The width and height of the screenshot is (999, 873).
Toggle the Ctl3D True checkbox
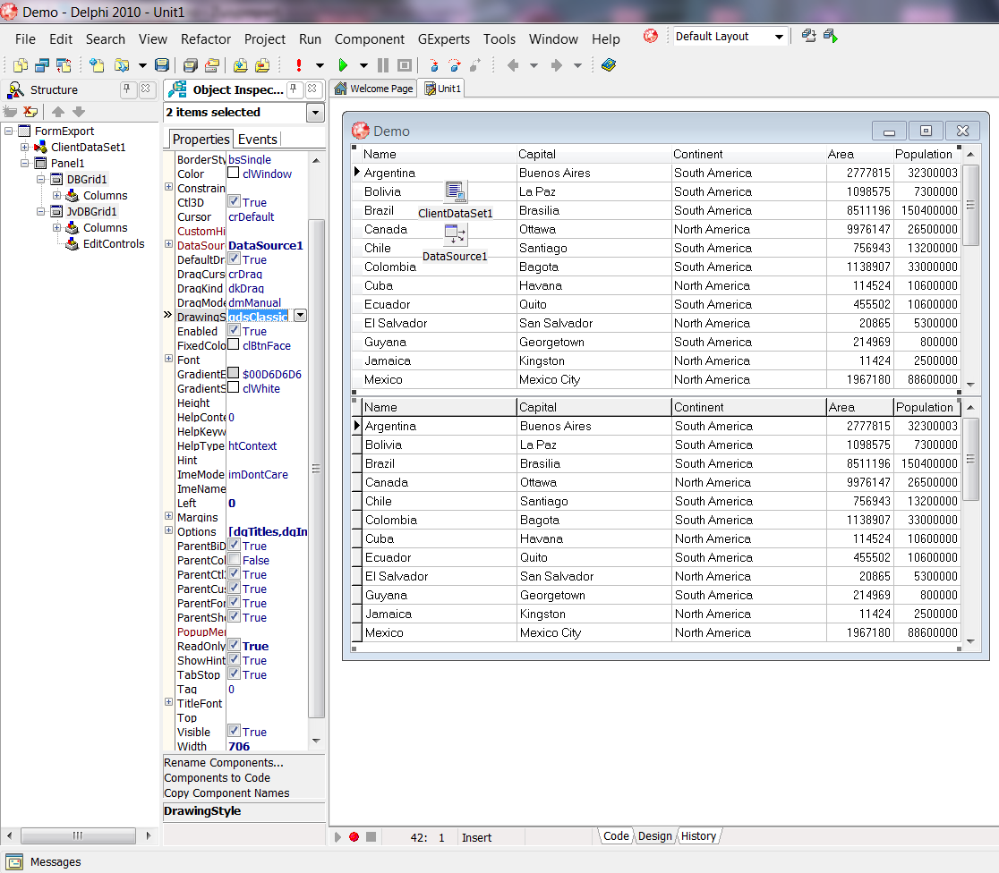[234, 202]
